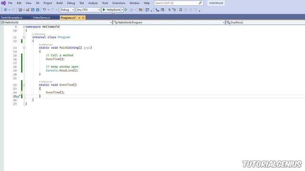
Task: Click the Save All icon
Action: click(38, 9)
